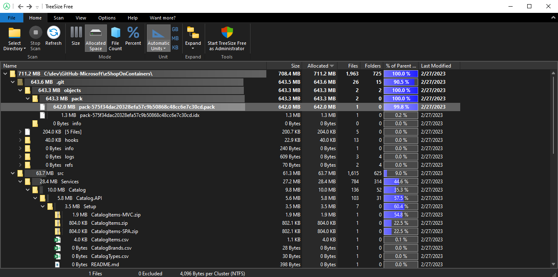
Task: Select the pack .idx file row
Action: (x=230, y=115)
